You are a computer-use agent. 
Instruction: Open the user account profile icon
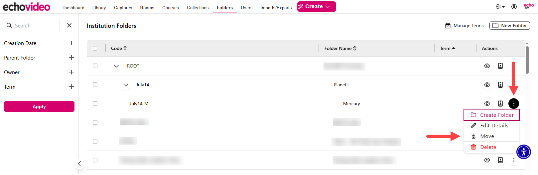tap(514, 7)
